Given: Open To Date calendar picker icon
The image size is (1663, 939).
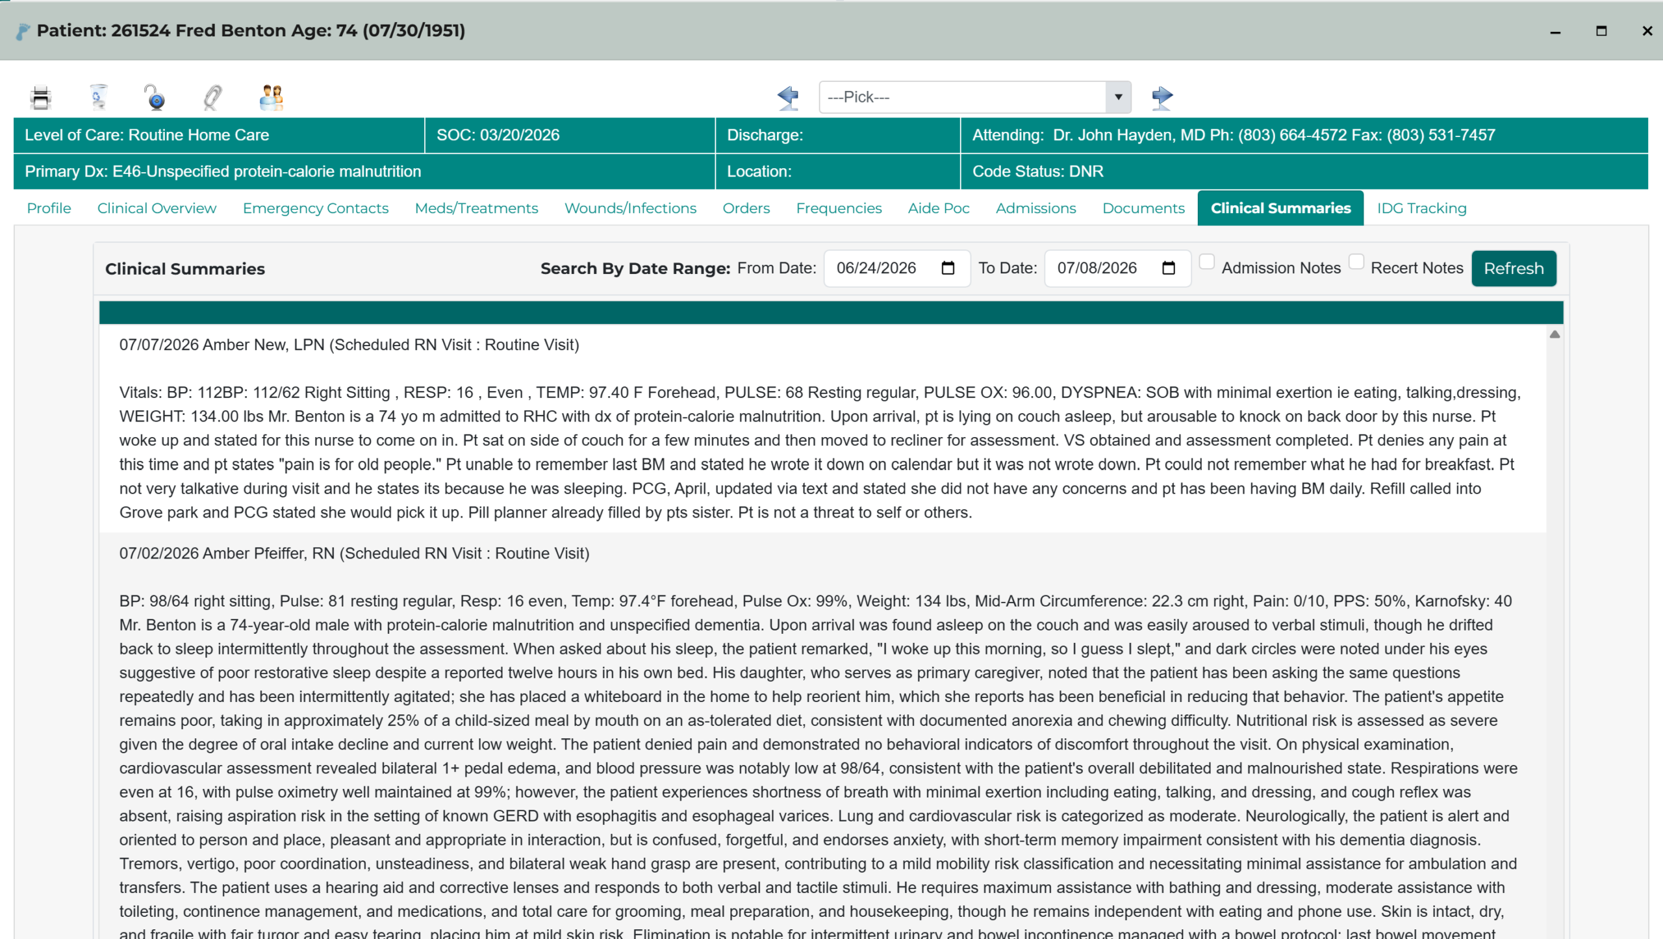Looking at the screenshot, I should [x=1169, y=268].
